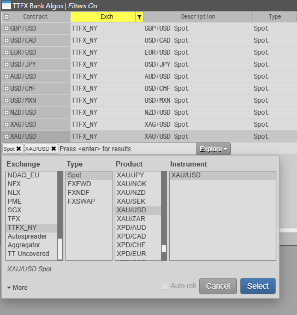
Task: Click the expand-all icon in Contract header
Action: point(7,17)
